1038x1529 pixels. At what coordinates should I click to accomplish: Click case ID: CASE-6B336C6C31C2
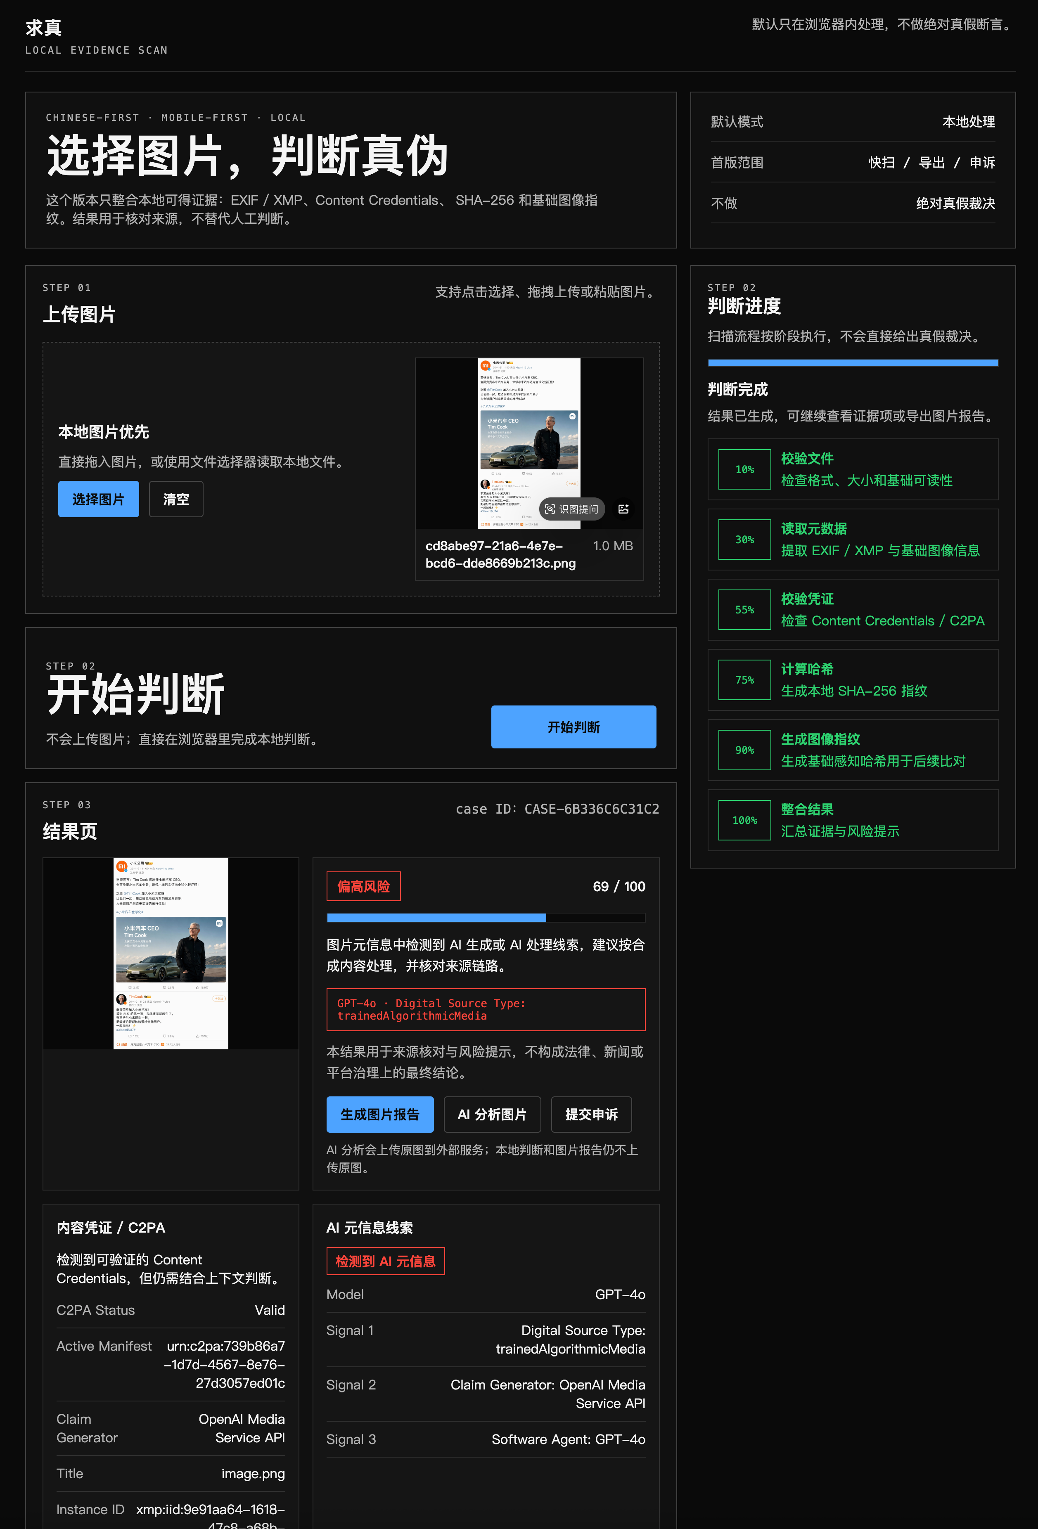point(557,809)
